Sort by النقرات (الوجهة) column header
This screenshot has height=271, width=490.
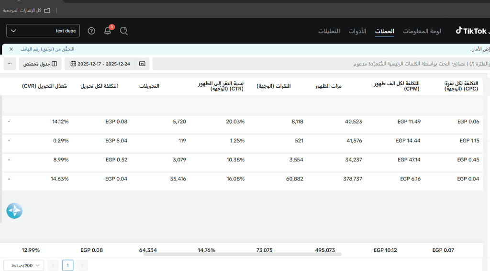pos(273,86)
